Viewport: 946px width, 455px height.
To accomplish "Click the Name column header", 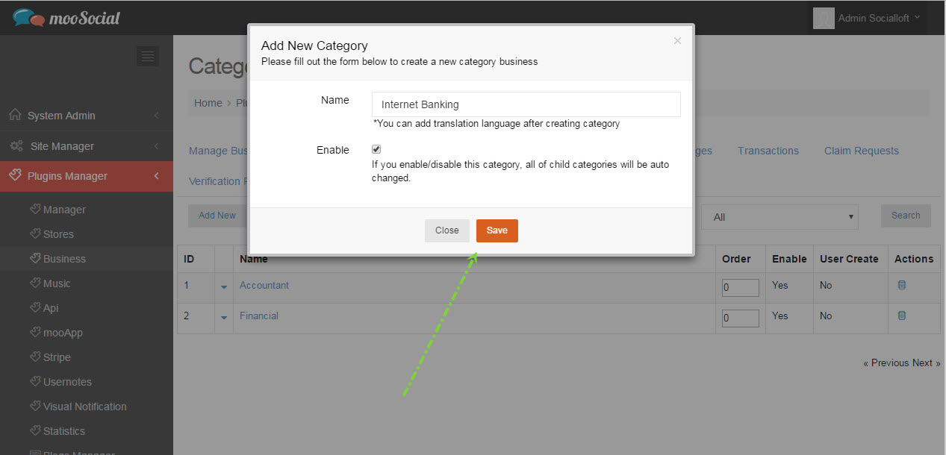I will click(254, 259).
